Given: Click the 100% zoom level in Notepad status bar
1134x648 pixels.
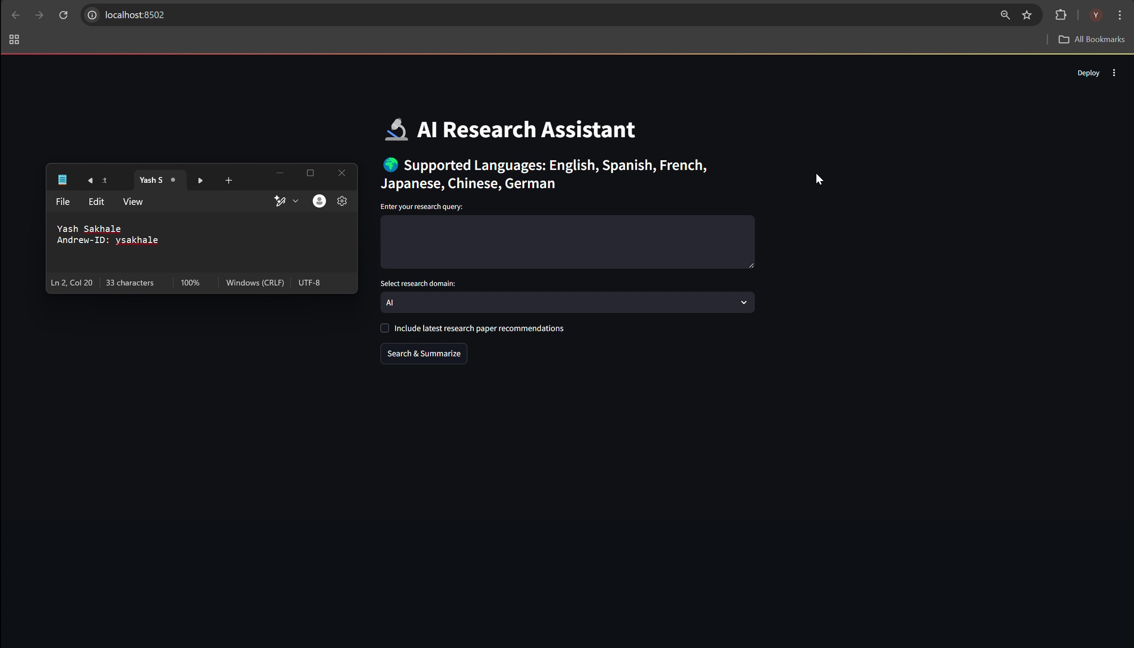Looking at the screenshot, I should coord(190,282).
